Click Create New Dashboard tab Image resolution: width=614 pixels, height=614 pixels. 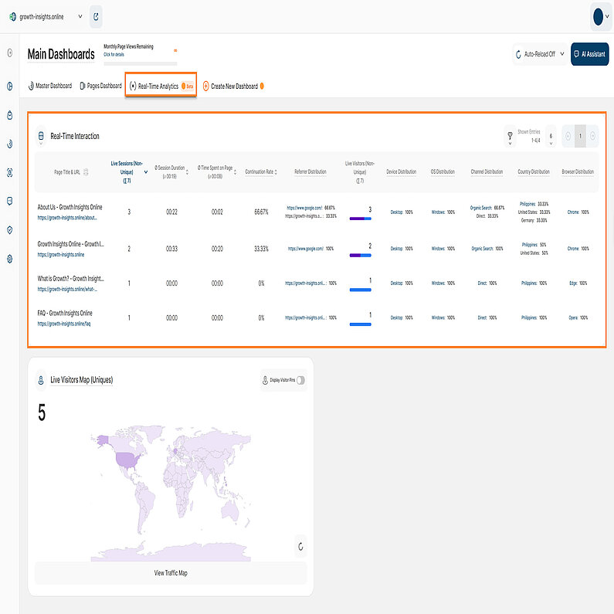pos(233,87)
